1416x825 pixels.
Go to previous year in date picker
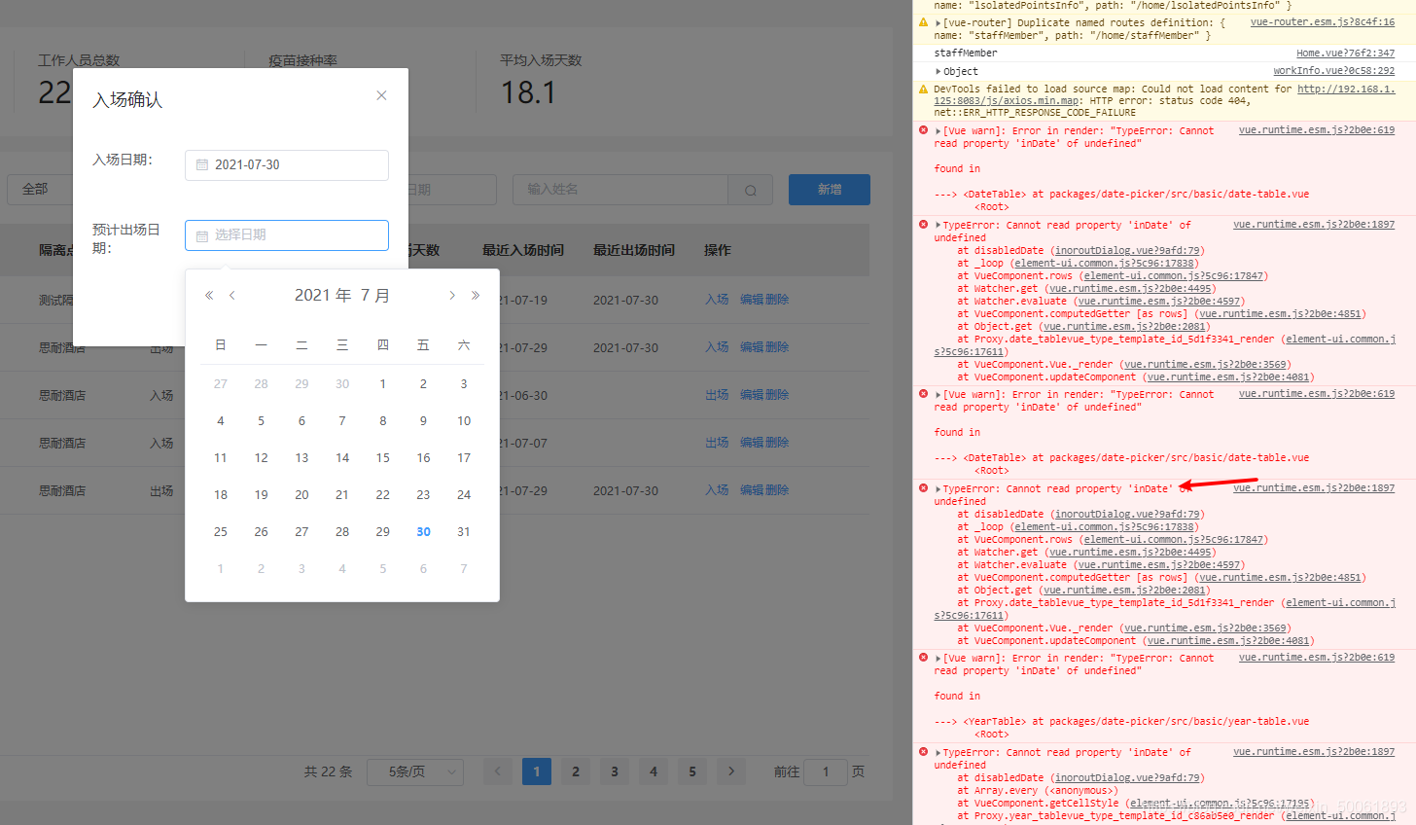209,295
